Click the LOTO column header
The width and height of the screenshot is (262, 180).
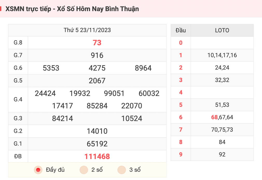(x=222, y=30)
